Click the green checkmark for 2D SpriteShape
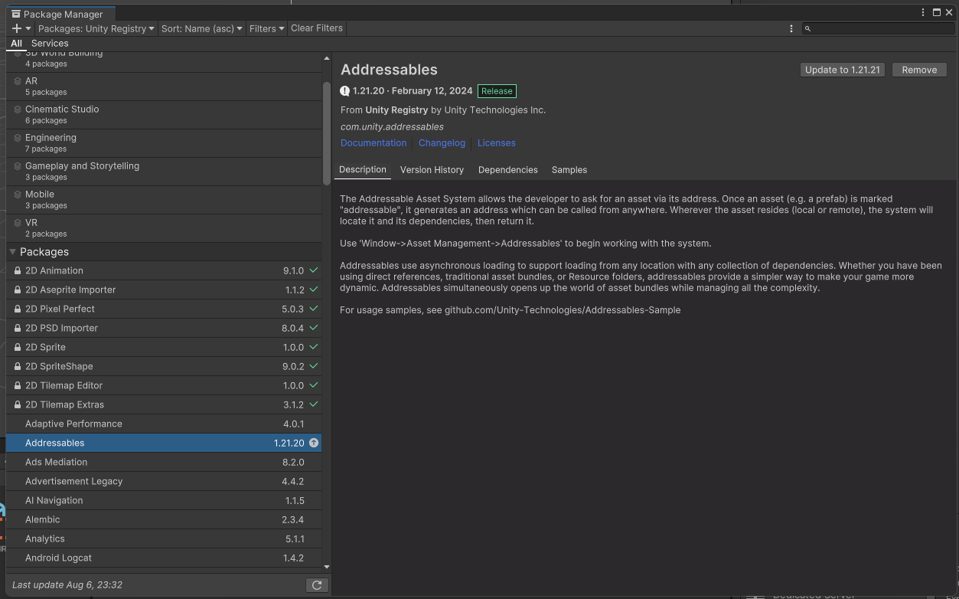959x599 pixels. 314,366
